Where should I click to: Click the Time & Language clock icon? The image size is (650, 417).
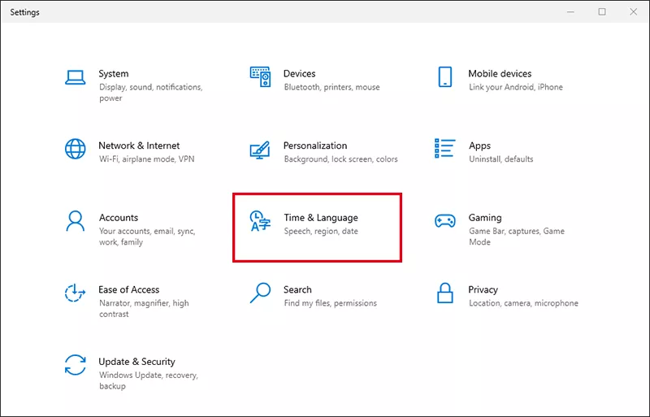pos(260,221)
